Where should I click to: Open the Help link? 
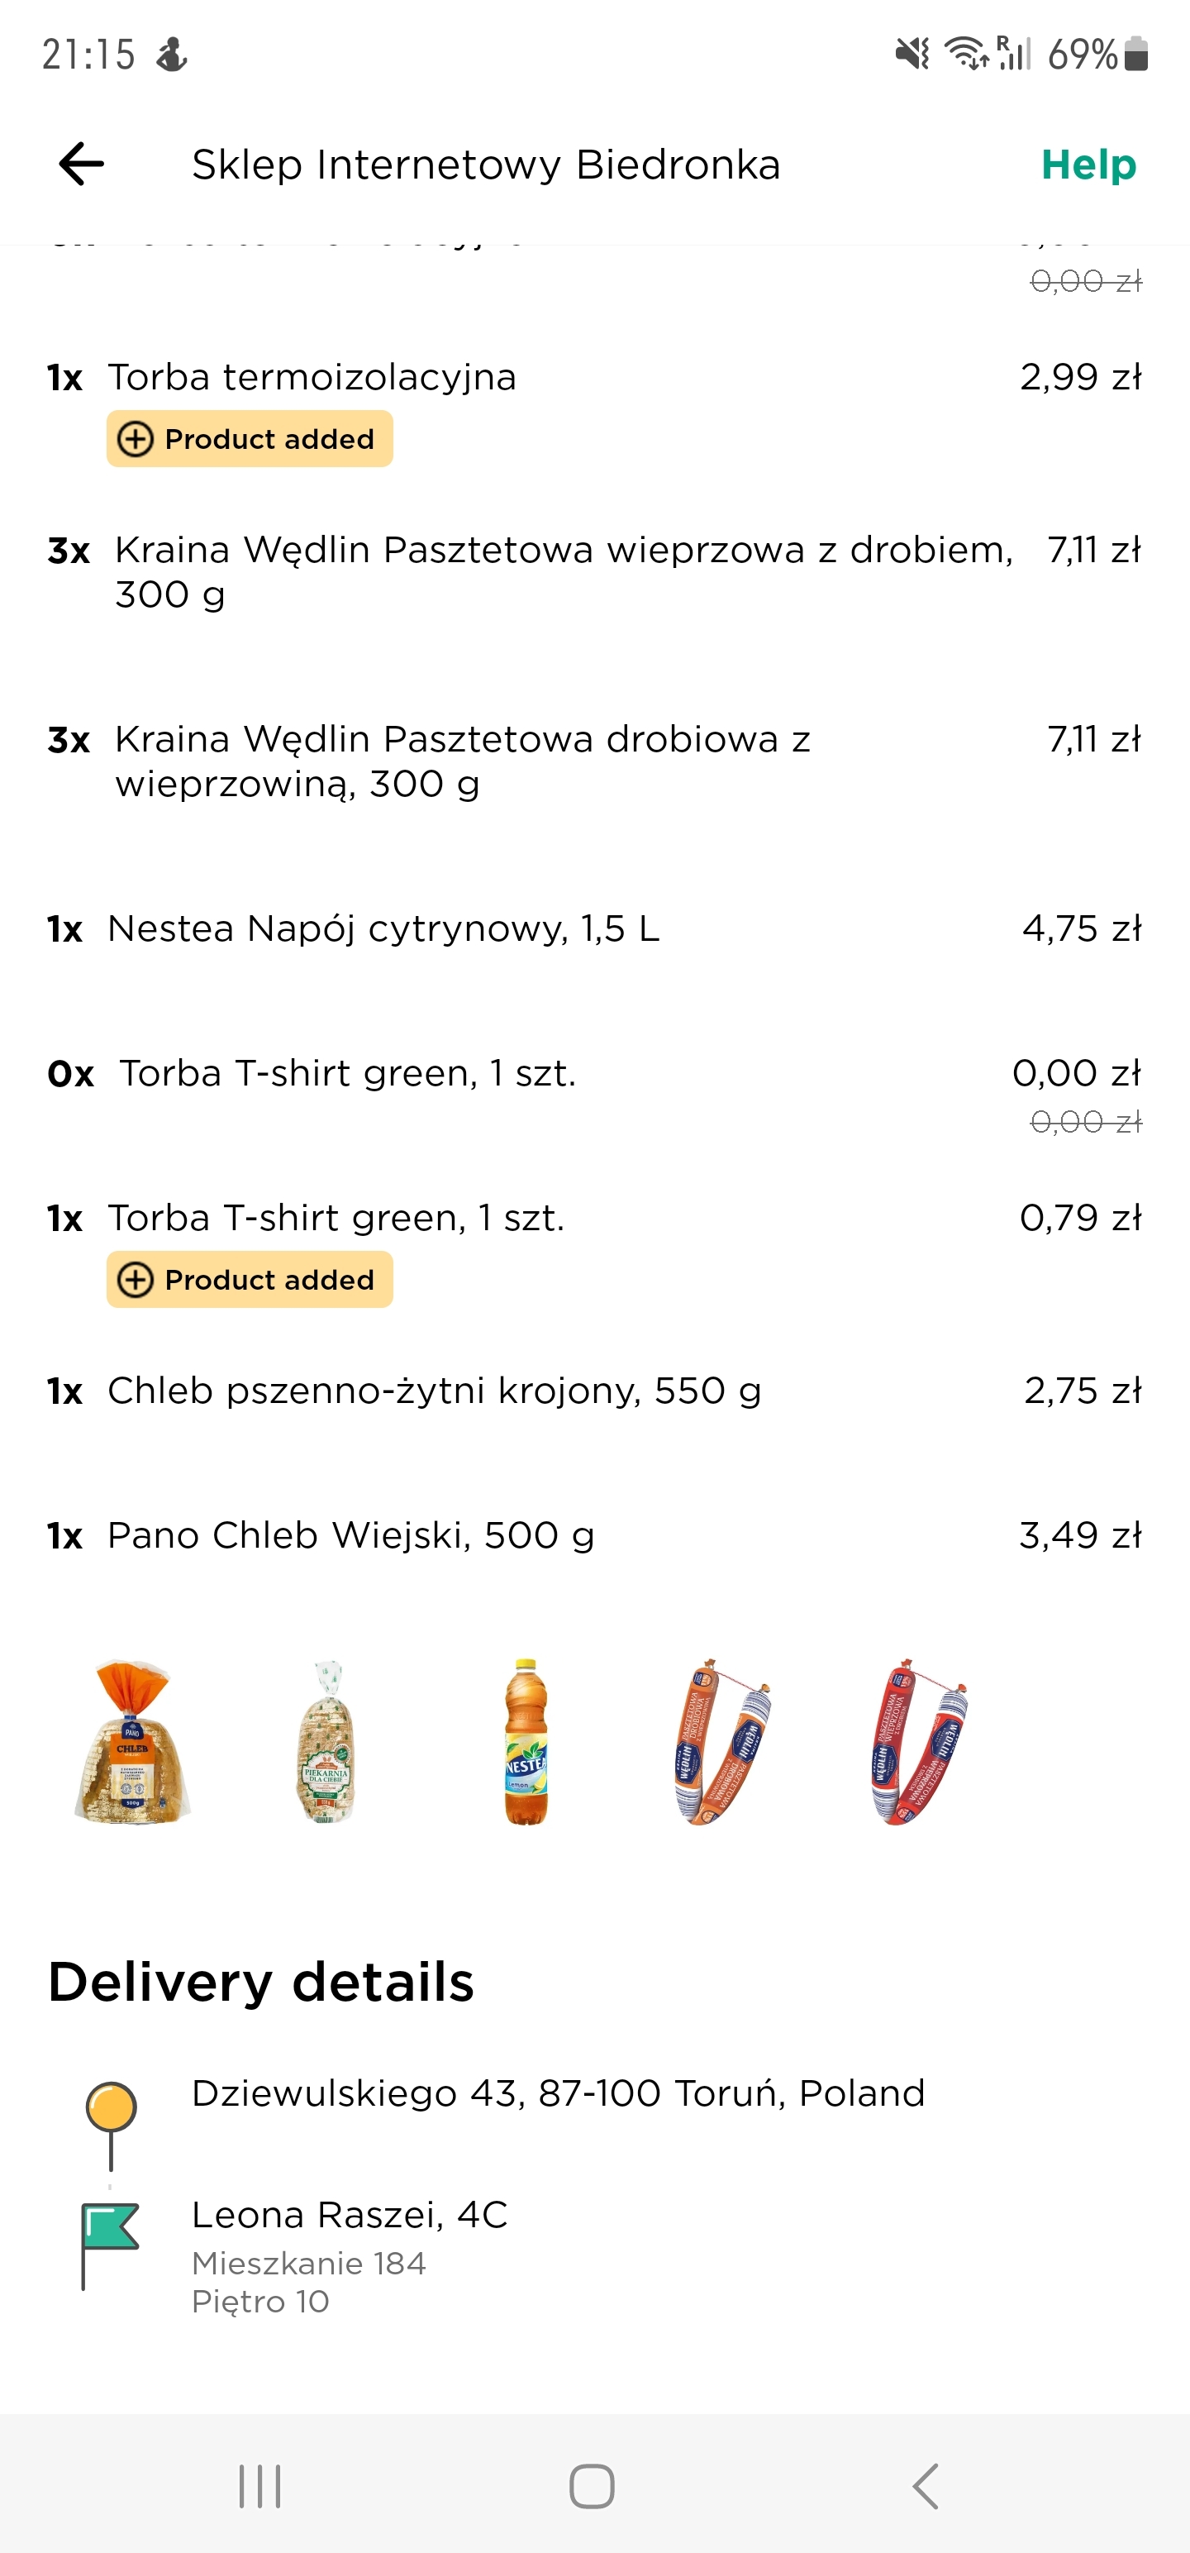point(1088,165)
